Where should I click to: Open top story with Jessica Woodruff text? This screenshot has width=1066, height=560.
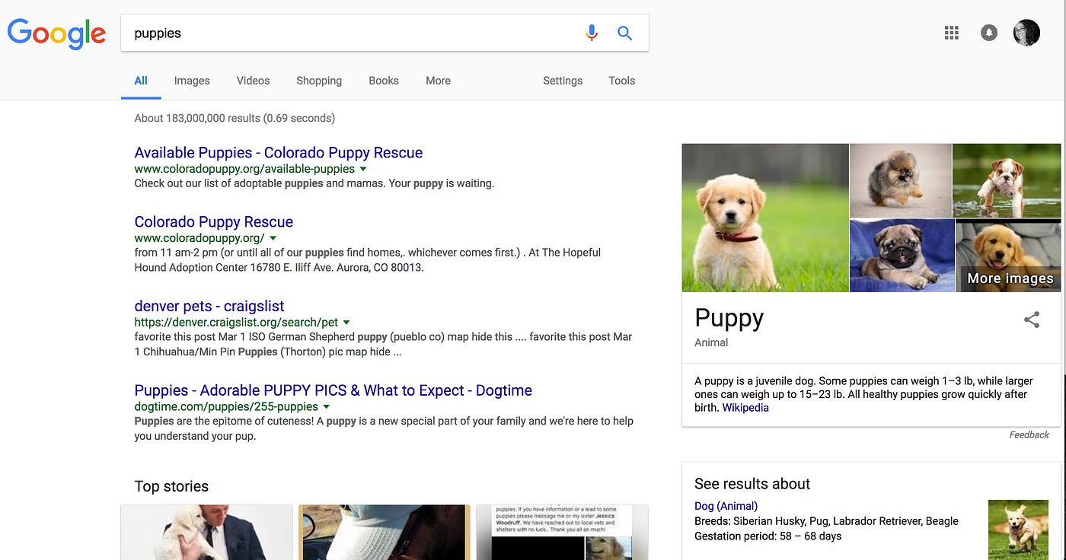click(562, 533)
